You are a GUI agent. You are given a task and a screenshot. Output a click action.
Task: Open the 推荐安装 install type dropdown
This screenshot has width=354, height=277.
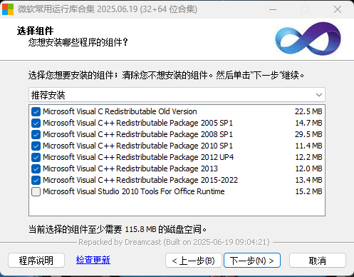coord(177,95)
